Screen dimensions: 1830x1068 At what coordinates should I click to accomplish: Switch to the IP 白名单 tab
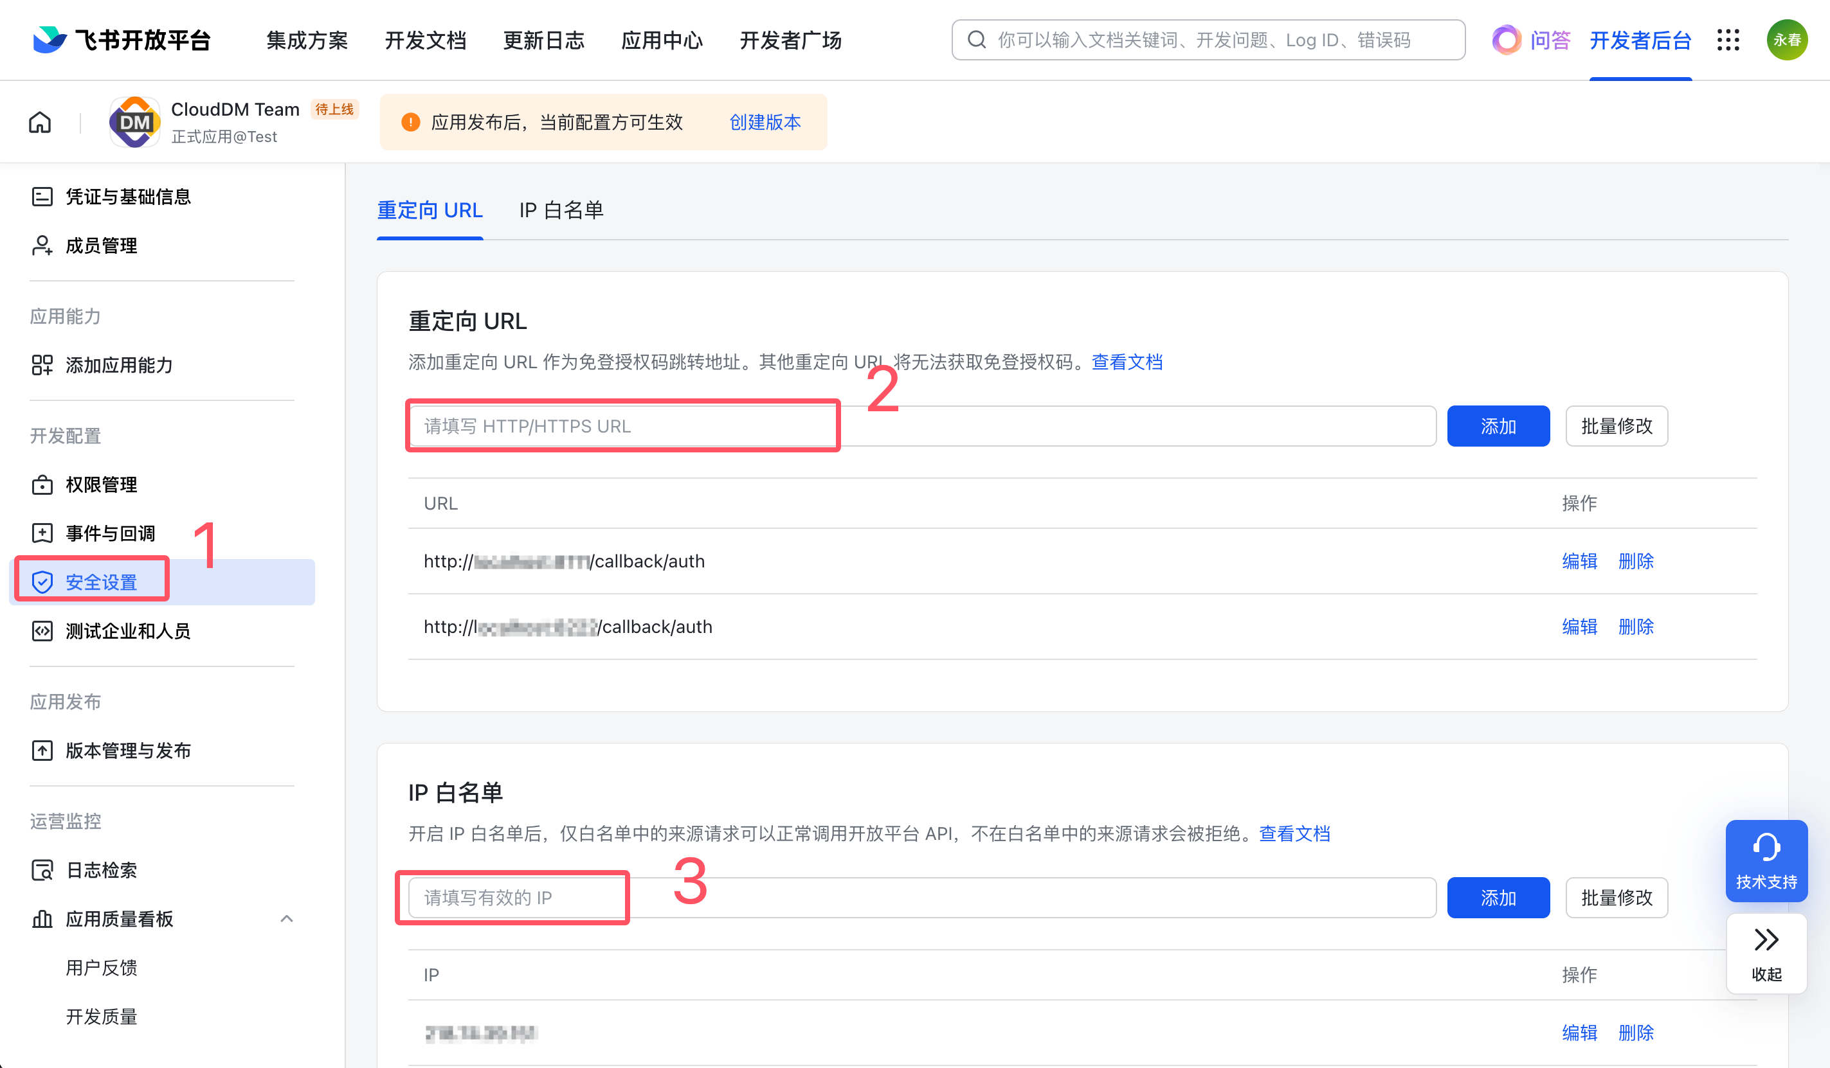pos(561,210)
